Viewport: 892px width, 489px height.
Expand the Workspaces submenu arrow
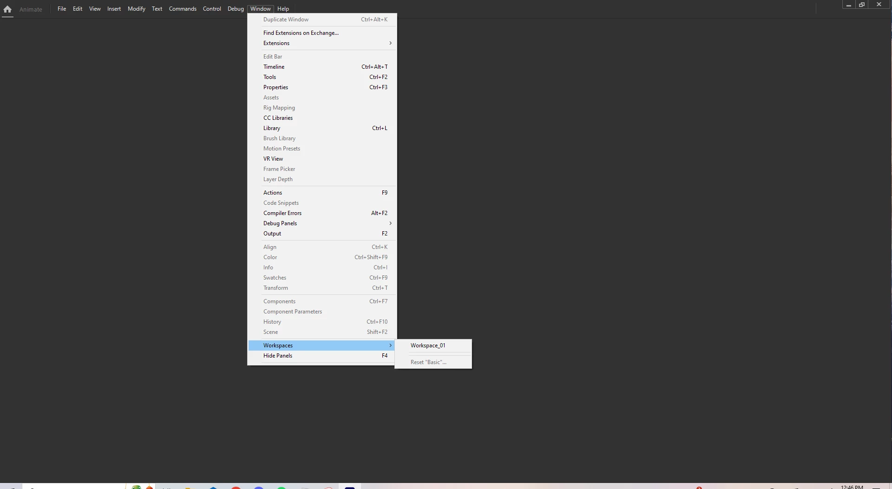coord(390,346)
